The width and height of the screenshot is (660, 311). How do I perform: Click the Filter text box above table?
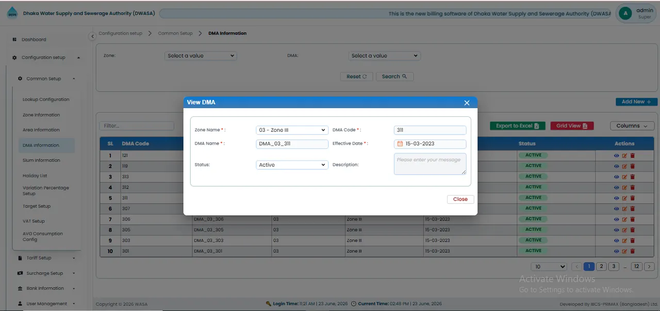click(x=137, y=126)
